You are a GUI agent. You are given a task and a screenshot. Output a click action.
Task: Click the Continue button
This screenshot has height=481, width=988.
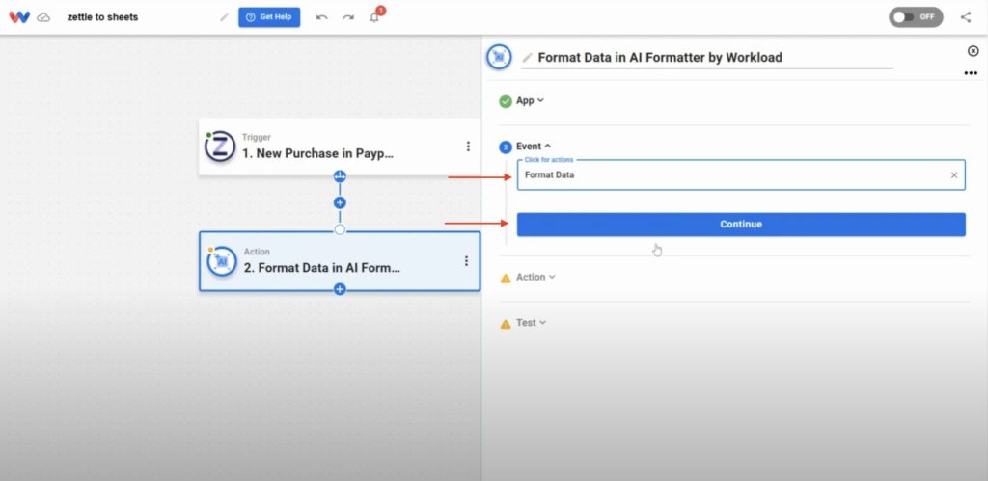pyautogui.click(x=741, y=225)
